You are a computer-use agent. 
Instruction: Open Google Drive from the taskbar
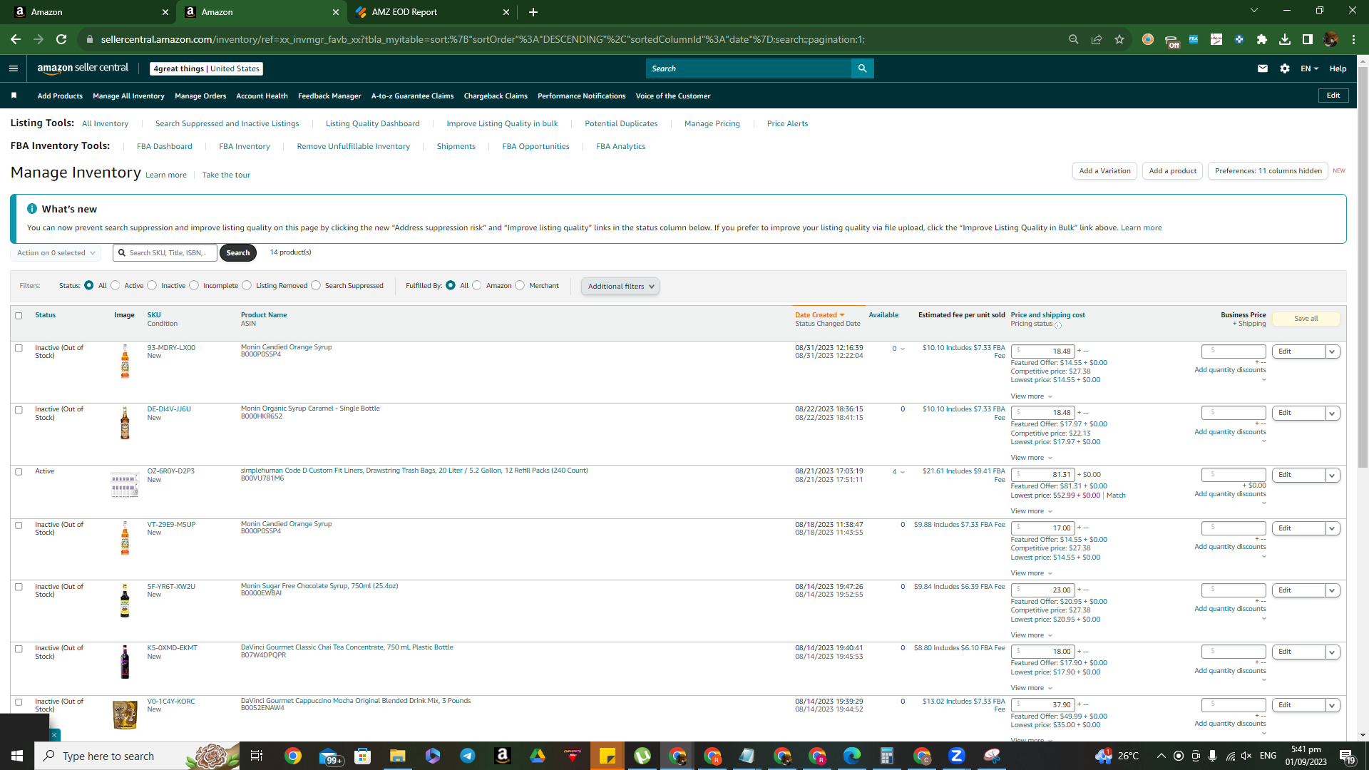click(538, 756)
